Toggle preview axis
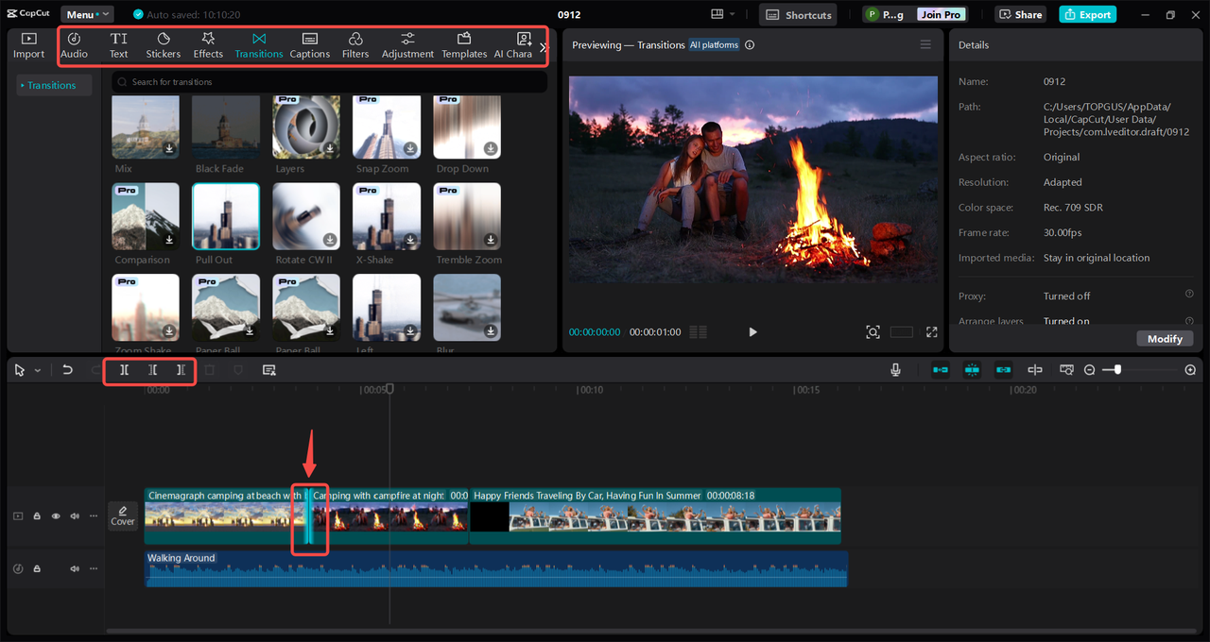Image resolution: width=1210 pixels, height=642 pixels. coord(1035,370)
